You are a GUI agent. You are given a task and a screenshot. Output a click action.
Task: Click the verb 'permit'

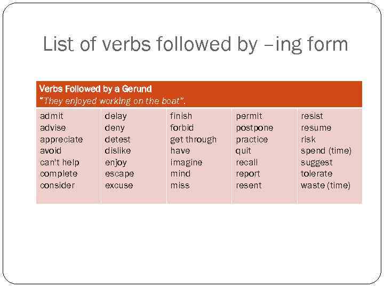point(249,116)
